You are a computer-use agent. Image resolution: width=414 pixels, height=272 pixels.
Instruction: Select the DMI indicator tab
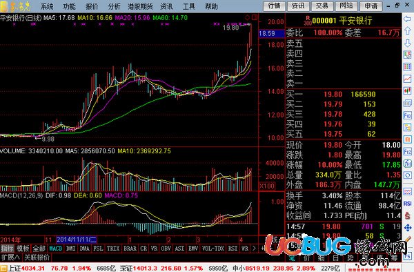tap(70, 249)
